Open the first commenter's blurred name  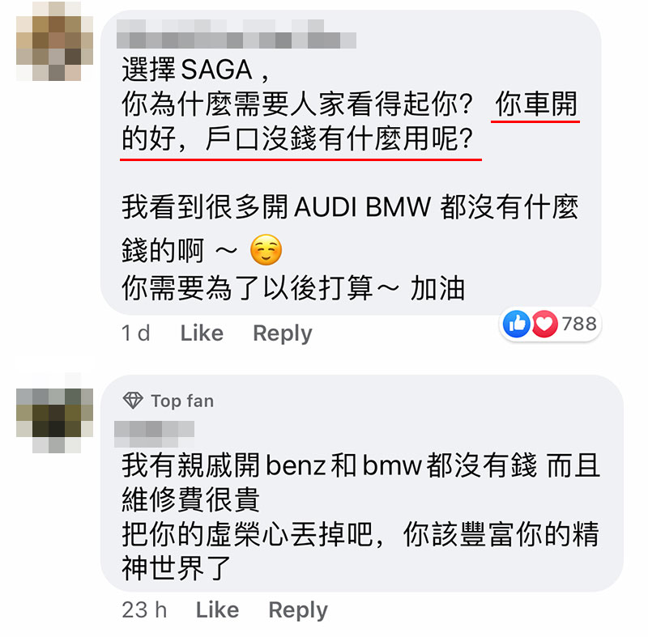(237, 34)
